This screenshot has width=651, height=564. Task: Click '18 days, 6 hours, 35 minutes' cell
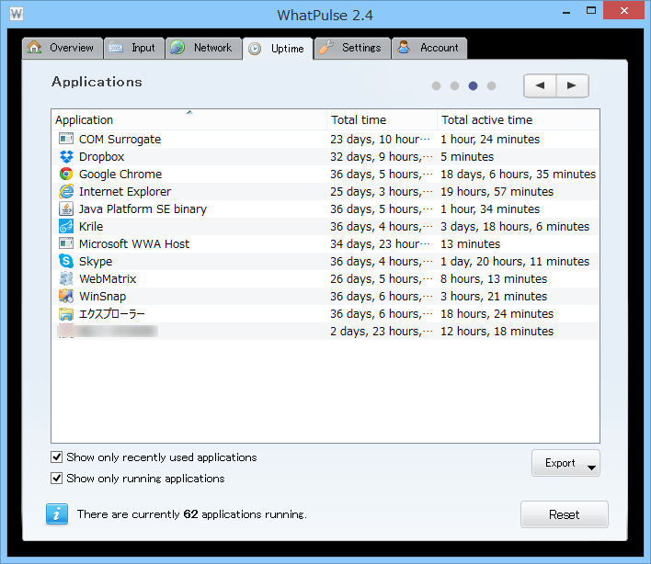(x=519, y=175)
